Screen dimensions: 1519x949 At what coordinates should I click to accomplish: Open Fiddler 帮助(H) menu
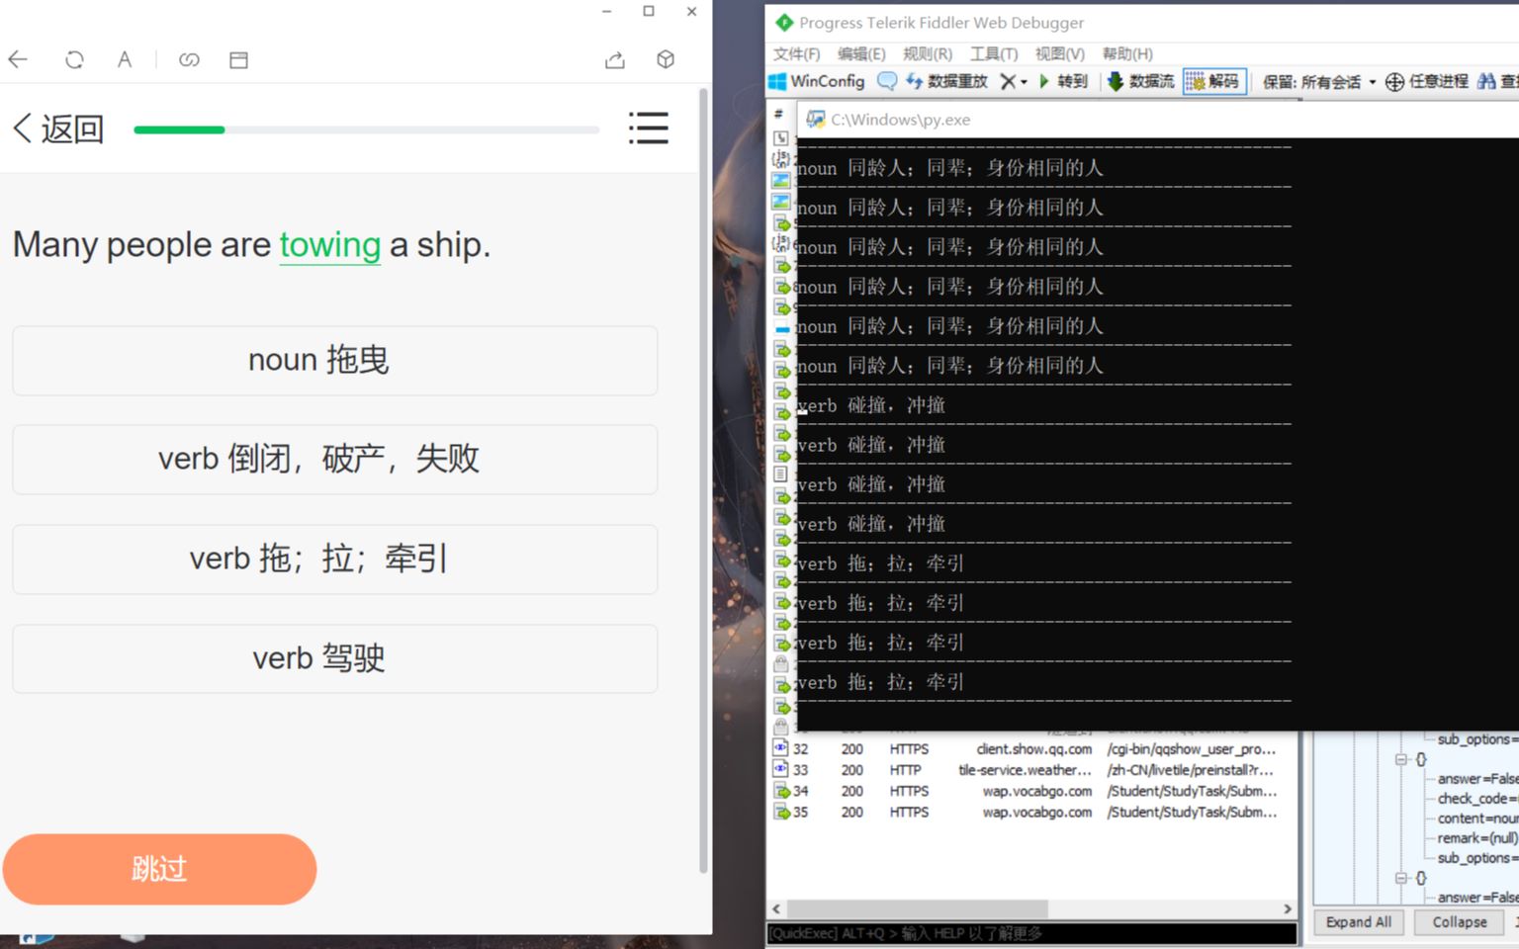[1127, 53]
